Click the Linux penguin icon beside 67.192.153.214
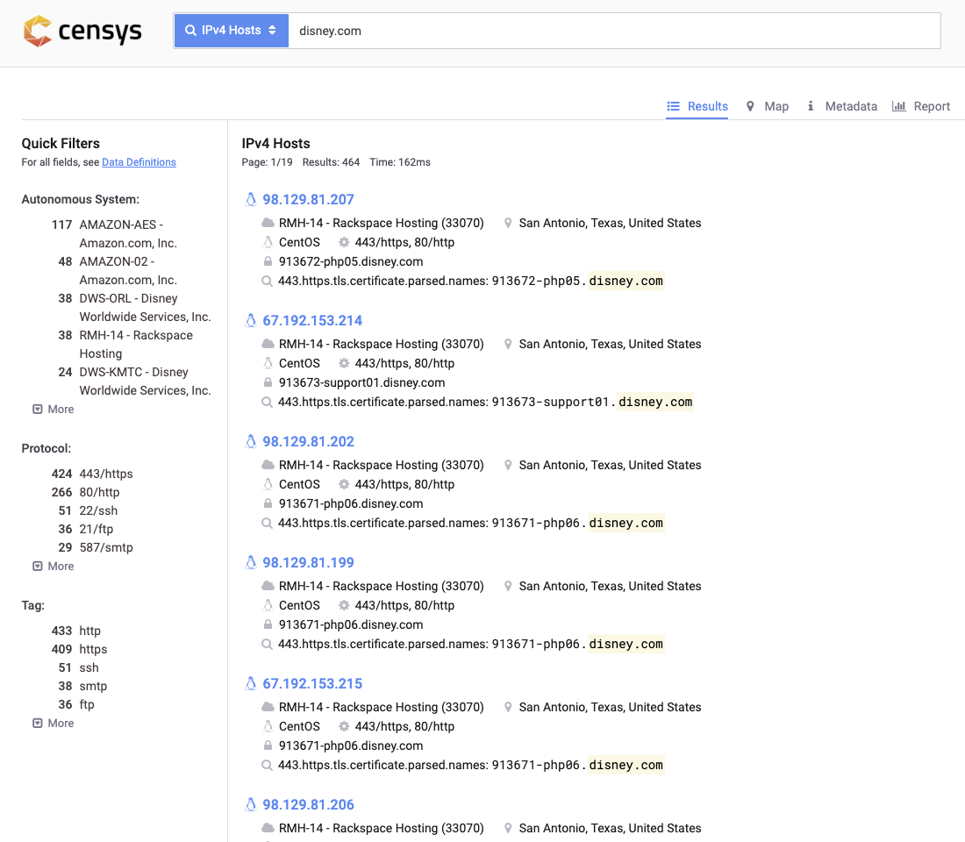This screenshot has width=965, height=842. pos(251,320)
